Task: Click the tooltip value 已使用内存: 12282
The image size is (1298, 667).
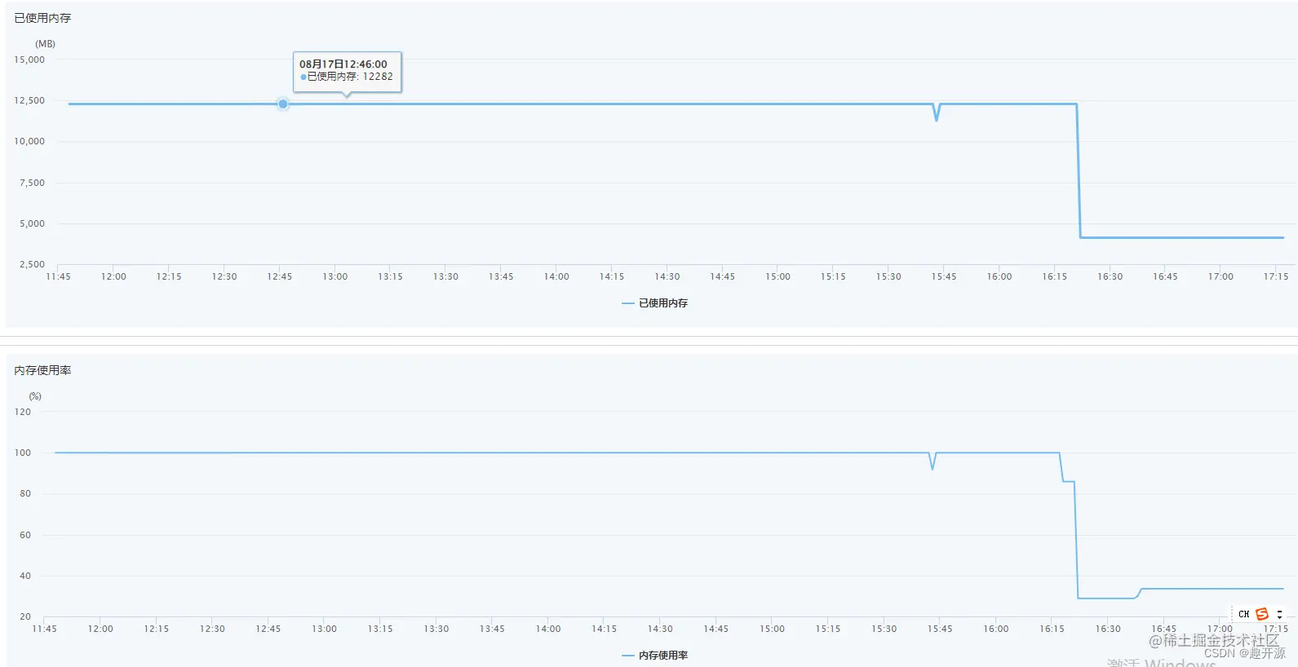Action: point(347,77)
